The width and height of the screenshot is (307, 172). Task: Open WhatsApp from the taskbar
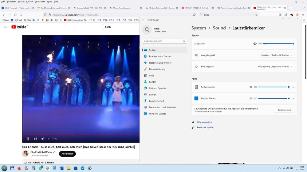pyautogui.click(x=41, y=168)
